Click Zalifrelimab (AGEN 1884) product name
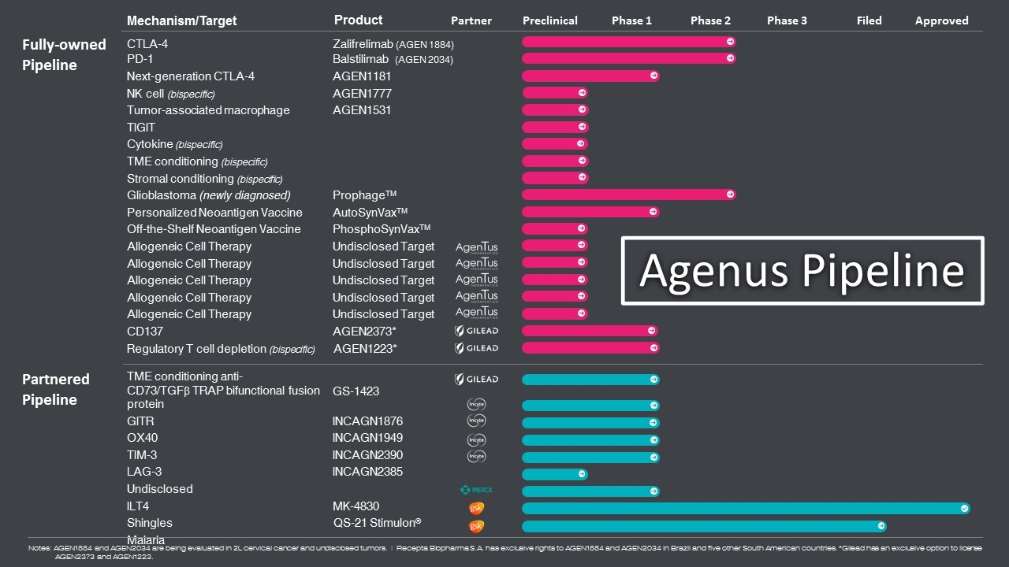Screen dimensions: 1009x567 pyautogui.click(x=393, y=45)
